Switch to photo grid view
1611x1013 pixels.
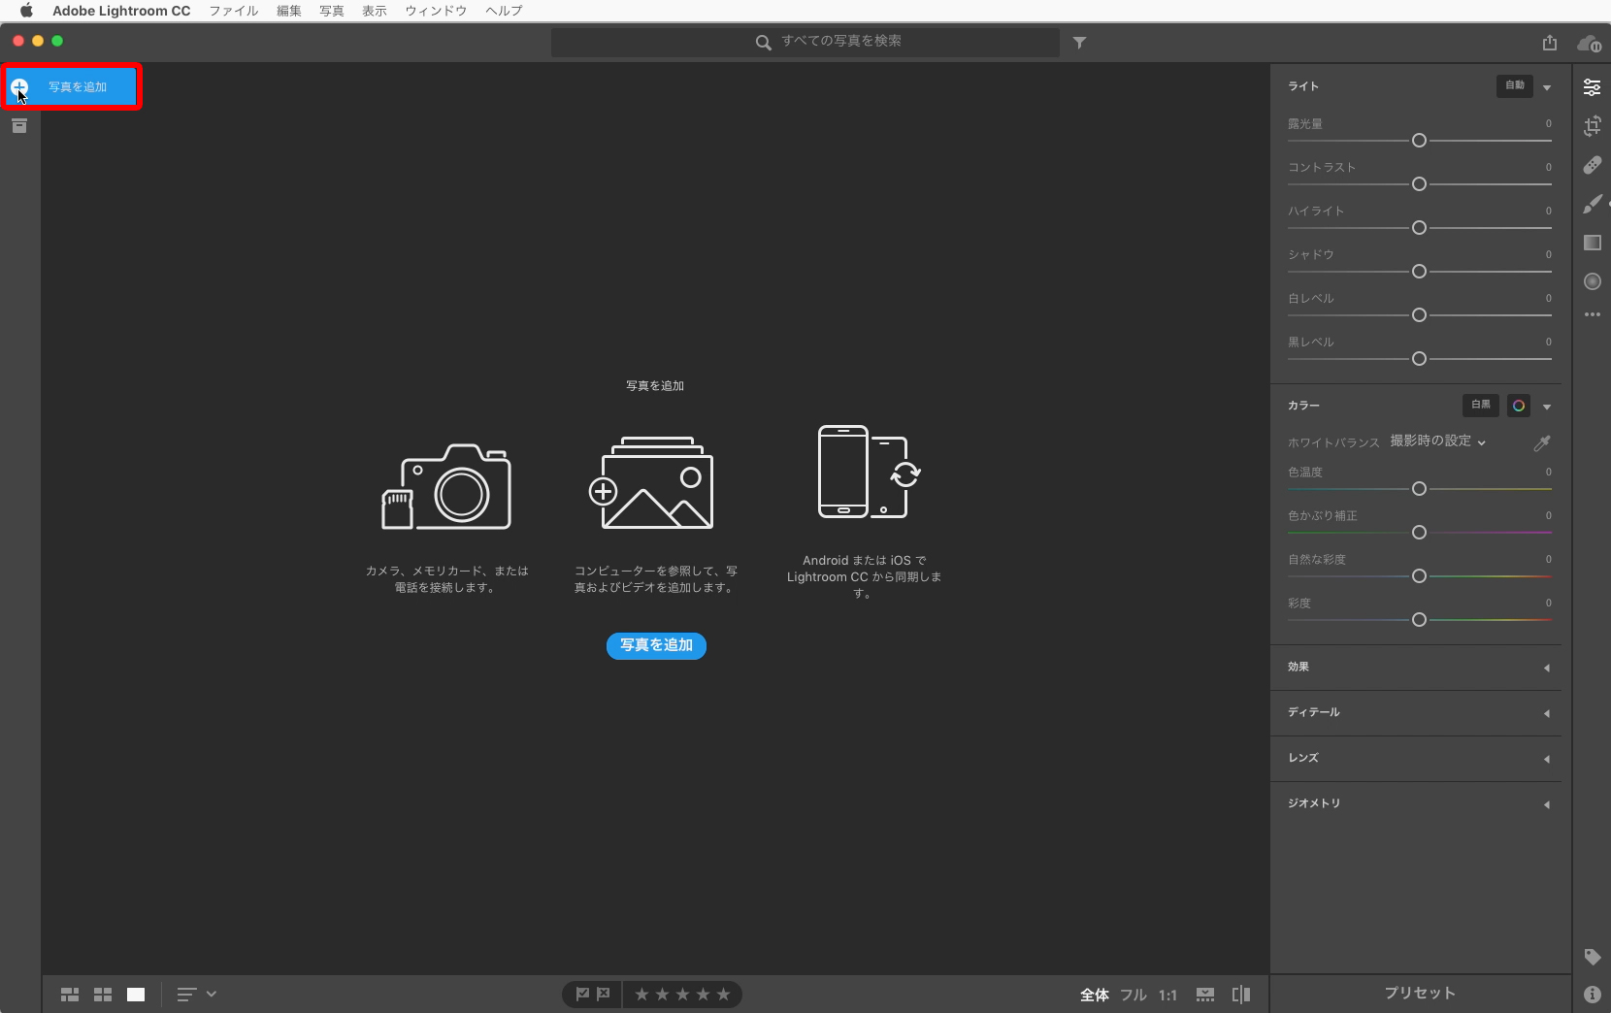pos(70,995)
